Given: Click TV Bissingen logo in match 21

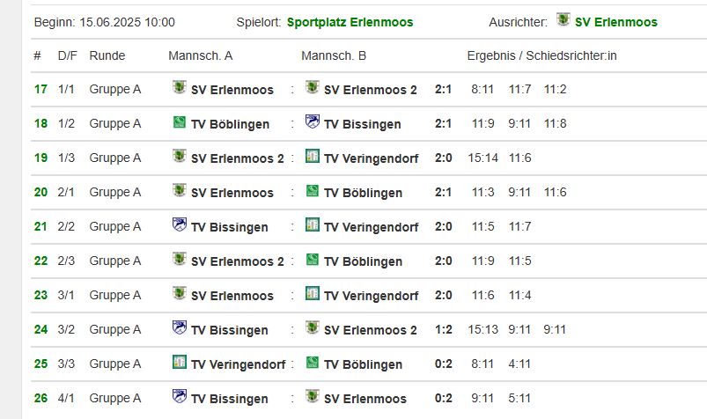Looking at the screenshot, I should (x=180, y=225).
